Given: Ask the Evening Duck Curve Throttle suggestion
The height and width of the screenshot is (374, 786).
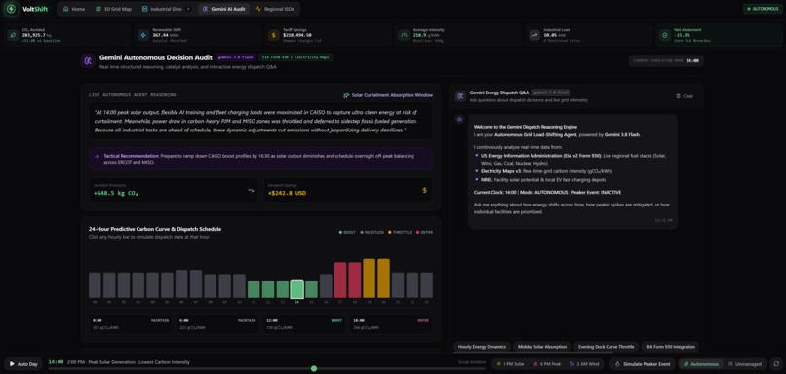Looking at the screenshot, I should coord(606,347).
